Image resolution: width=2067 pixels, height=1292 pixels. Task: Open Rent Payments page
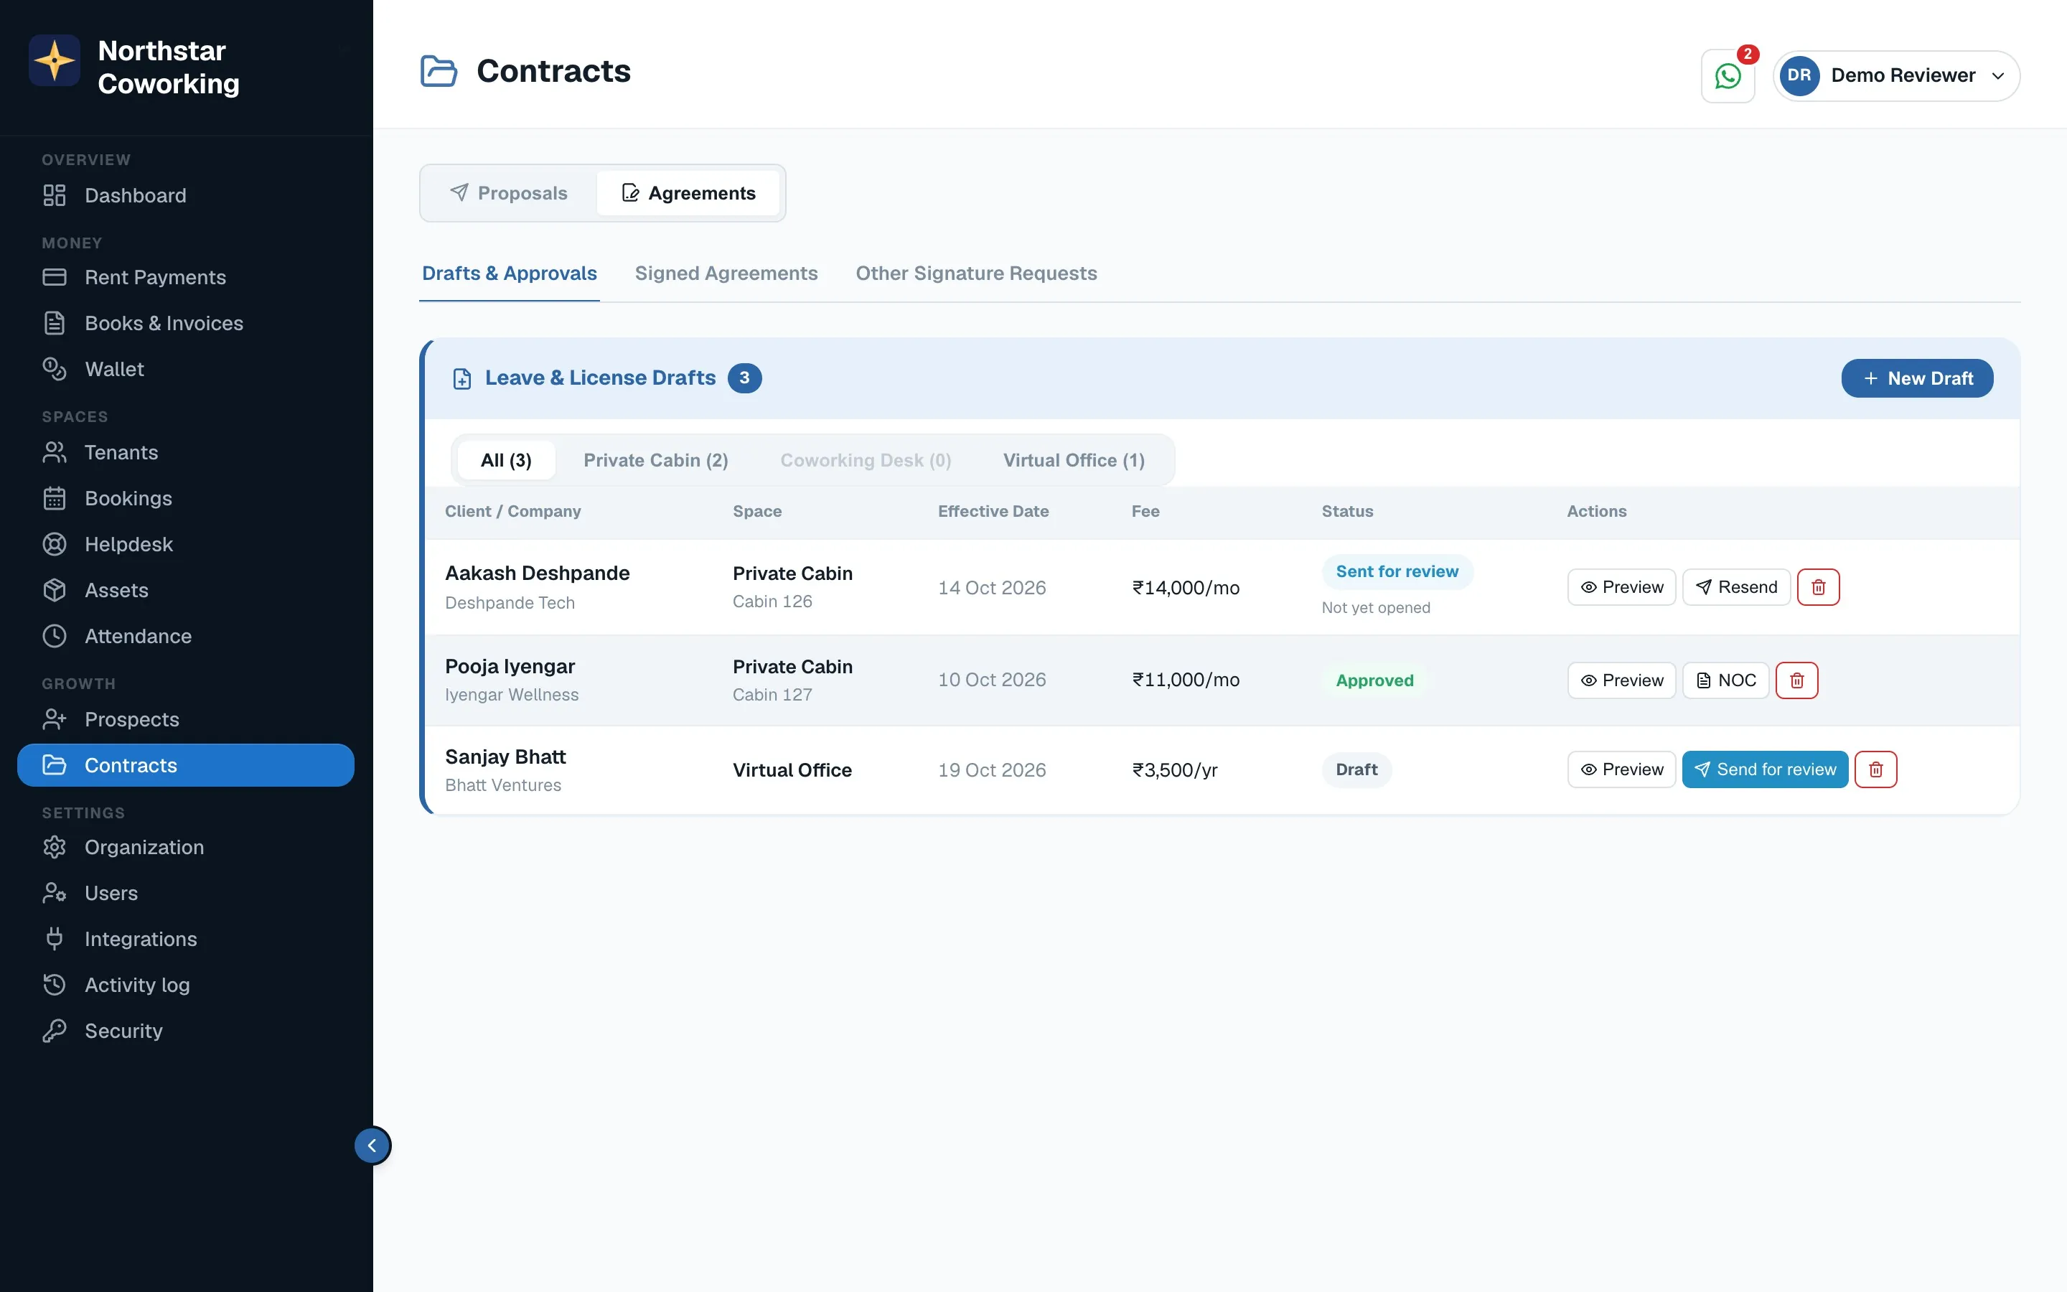186,277
